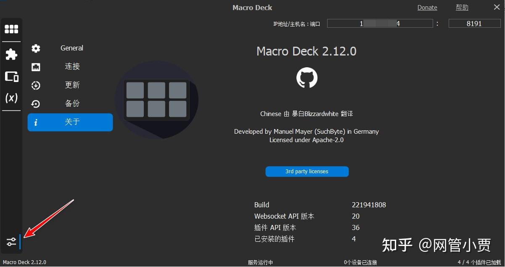Click the 3rd party licenses button
This screenshot has width=505, height=267.
click(x=307, y=172)
